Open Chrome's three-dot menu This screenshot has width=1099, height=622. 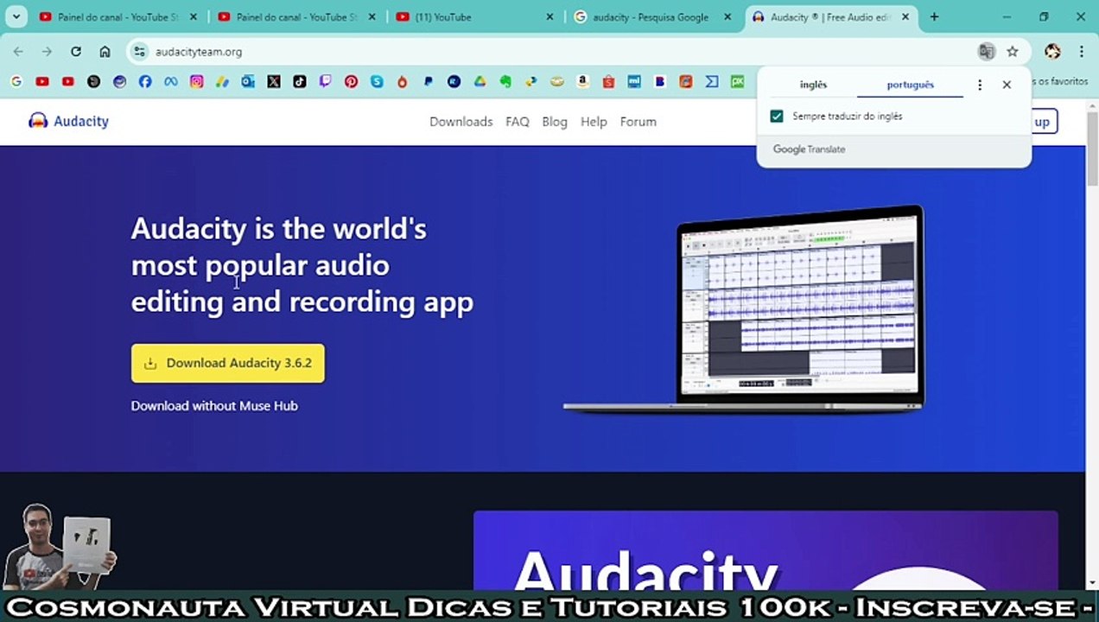(1081, 52)
